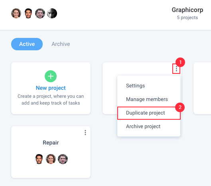This screenshot has height=186, width=211.
Task: Switch to the Archive tab
Action: pos(61,44)
